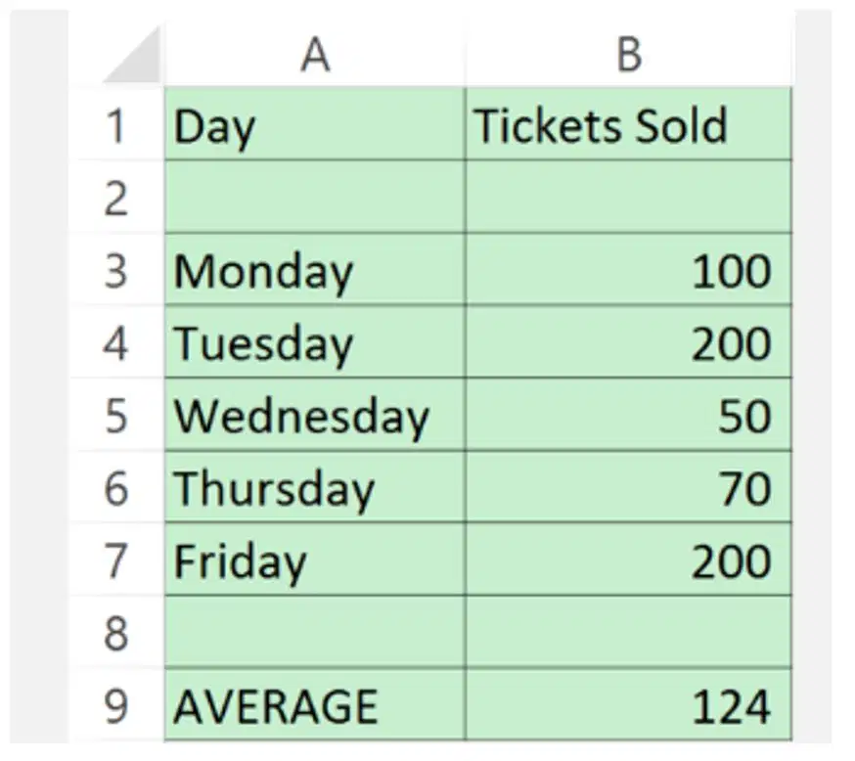The width and height of the screenshot is (855, 761).
Task: Select empty cell B8 above the average
Action: click(x=629, y=632)
